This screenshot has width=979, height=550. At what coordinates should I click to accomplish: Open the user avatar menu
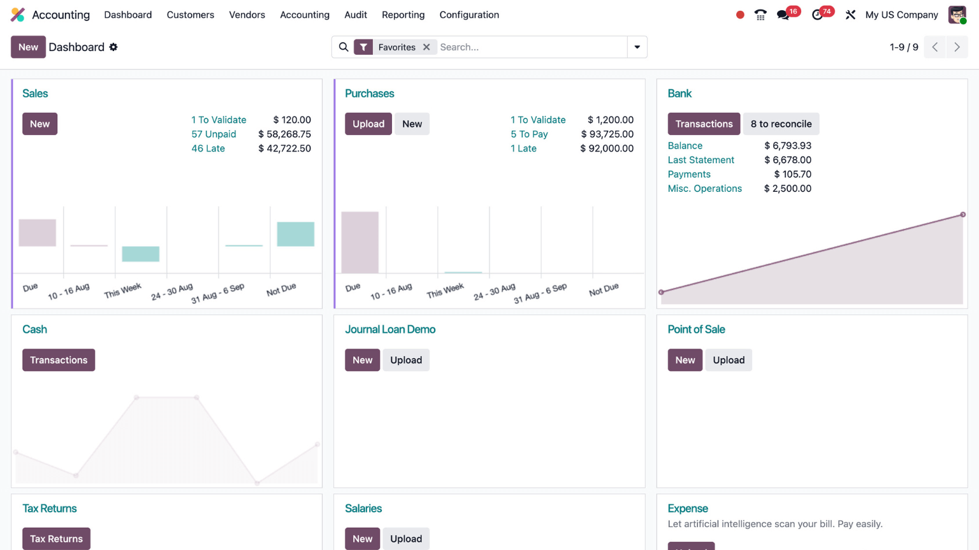[x=957, y=15]
